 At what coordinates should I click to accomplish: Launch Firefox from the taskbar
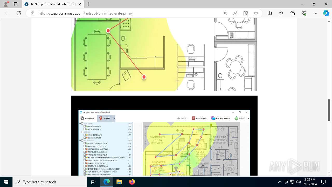pyautogui.click(x=132, y=182)
